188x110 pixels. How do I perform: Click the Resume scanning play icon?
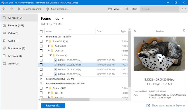tap(19, 9)
